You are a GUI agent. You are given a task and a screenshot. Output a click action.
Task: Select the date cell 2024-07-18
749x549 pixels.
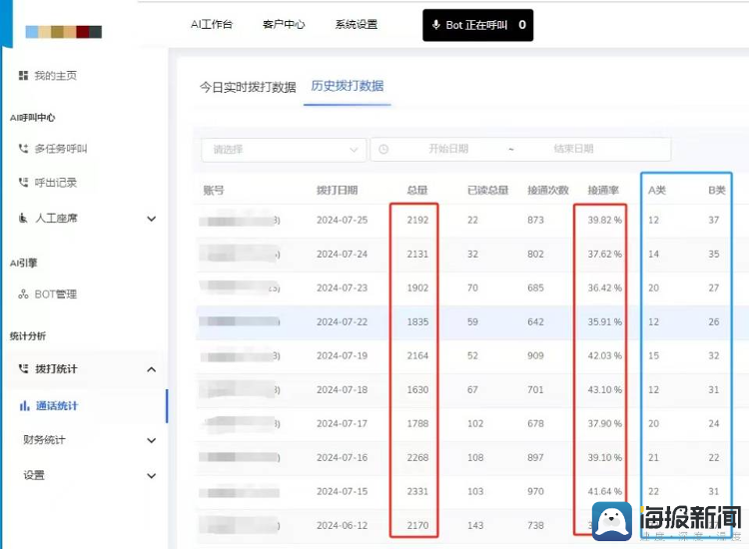point(342,389)
